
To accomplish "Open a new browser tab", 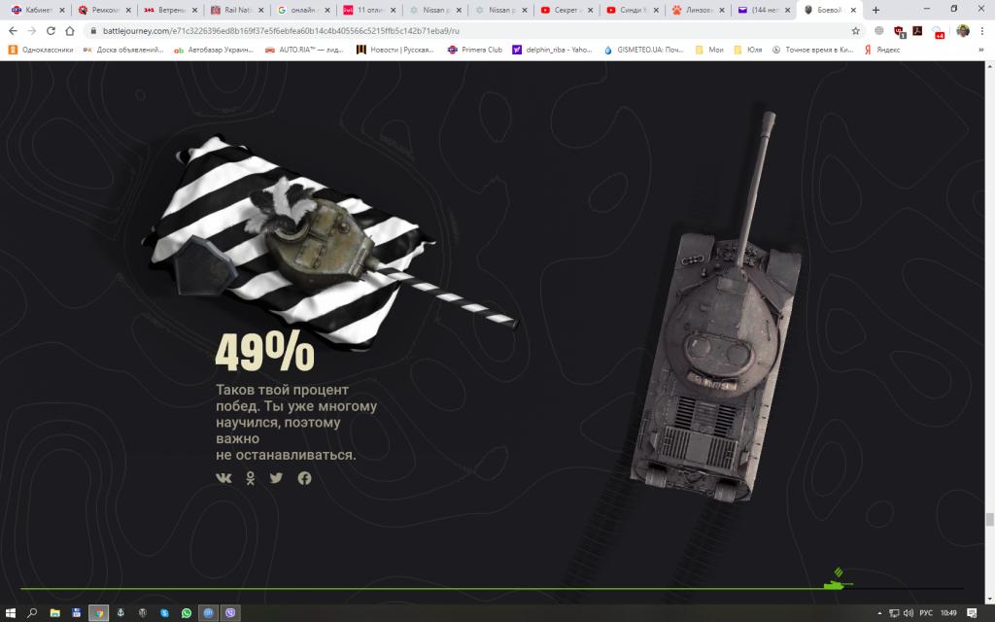I will [x=875, y=10].
